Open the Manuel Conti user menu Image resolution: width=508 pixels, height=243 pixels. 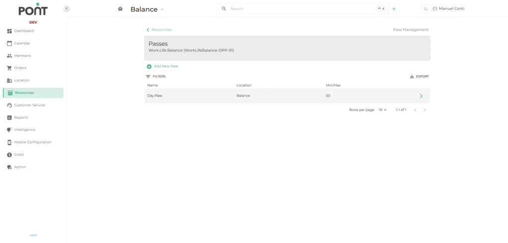(448, 9)
